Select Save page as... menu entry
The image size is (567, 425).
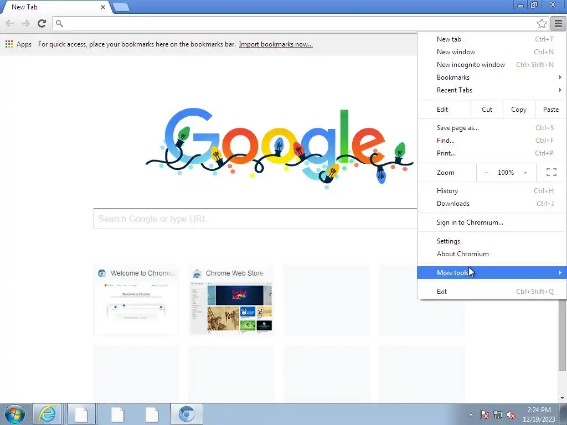point(492,128)
